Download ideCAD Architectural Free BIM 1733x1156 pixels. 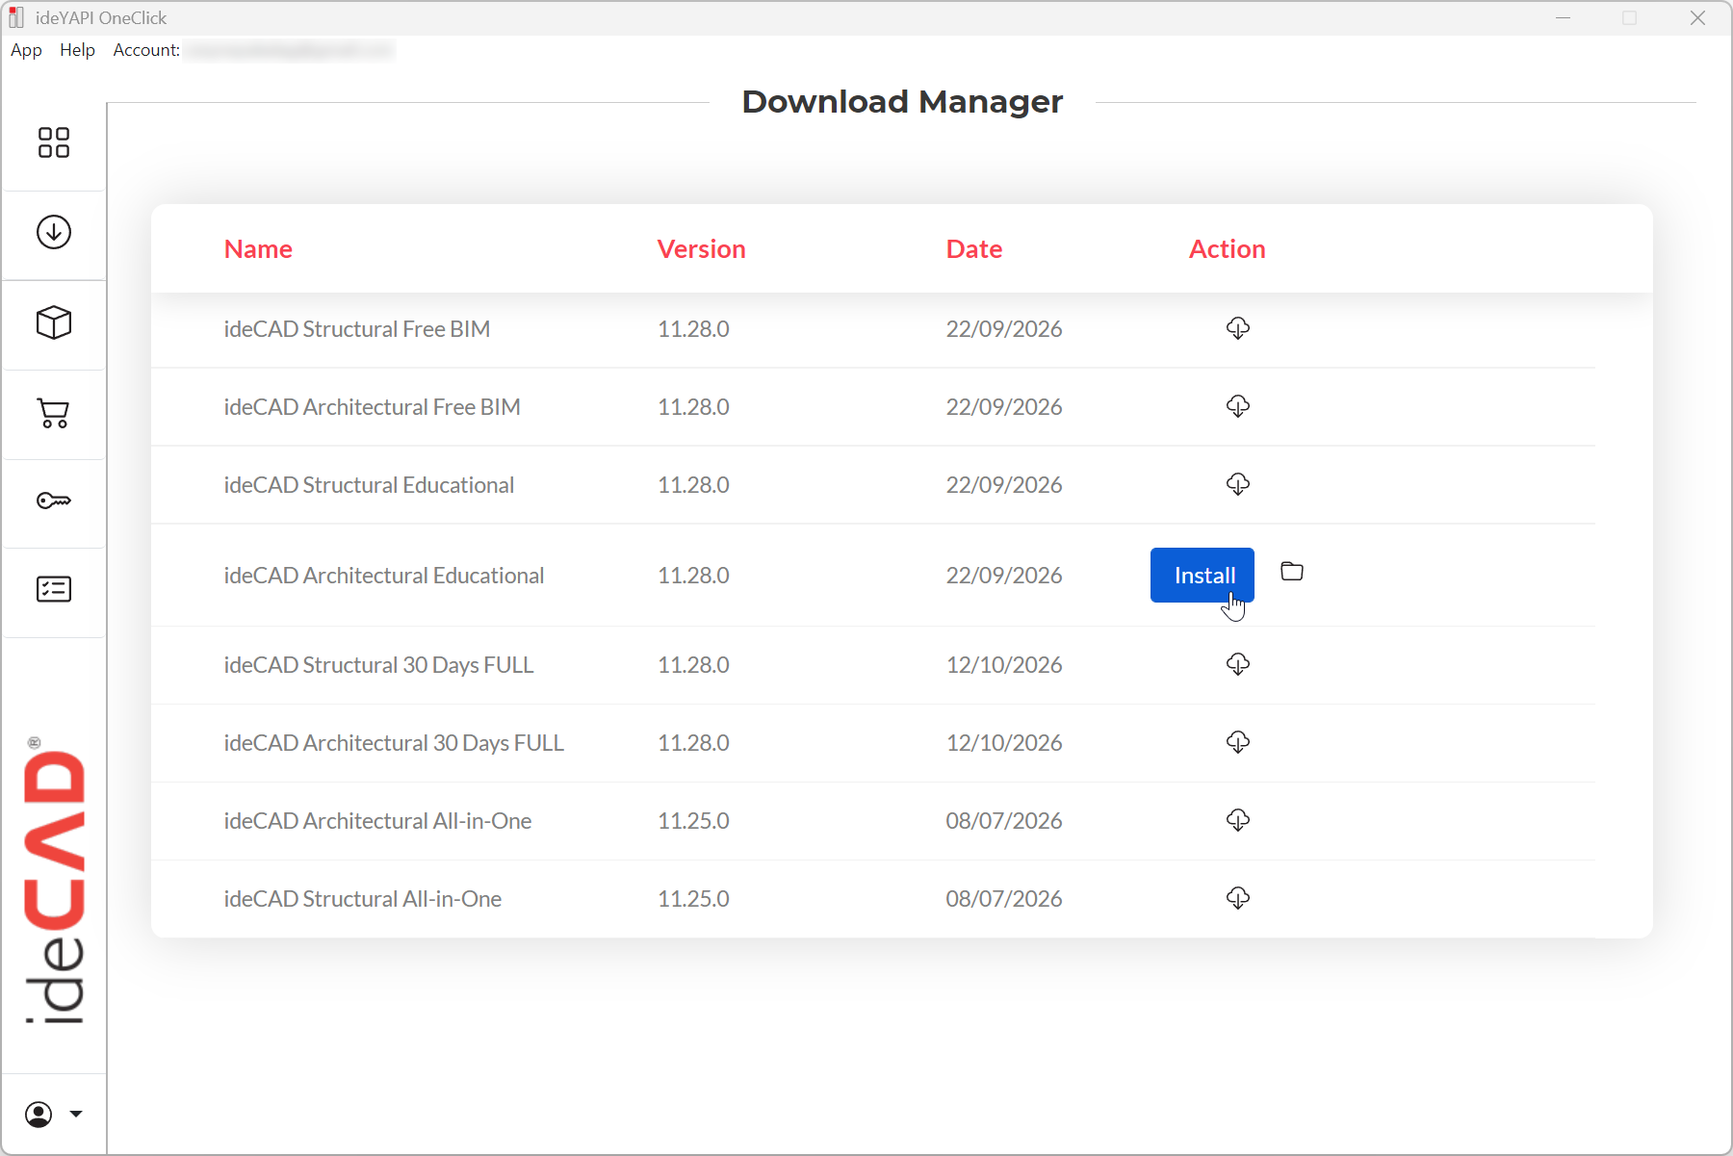tap(1238, 406)
